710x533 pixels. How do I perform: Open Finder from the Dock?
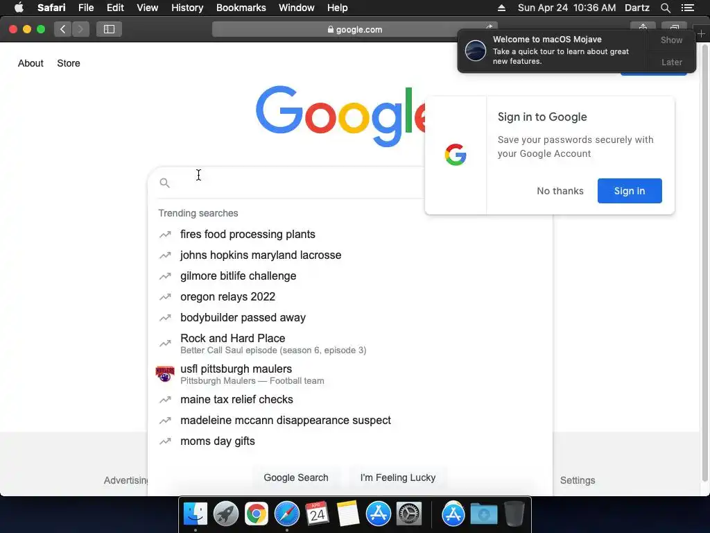pos(195,514)
